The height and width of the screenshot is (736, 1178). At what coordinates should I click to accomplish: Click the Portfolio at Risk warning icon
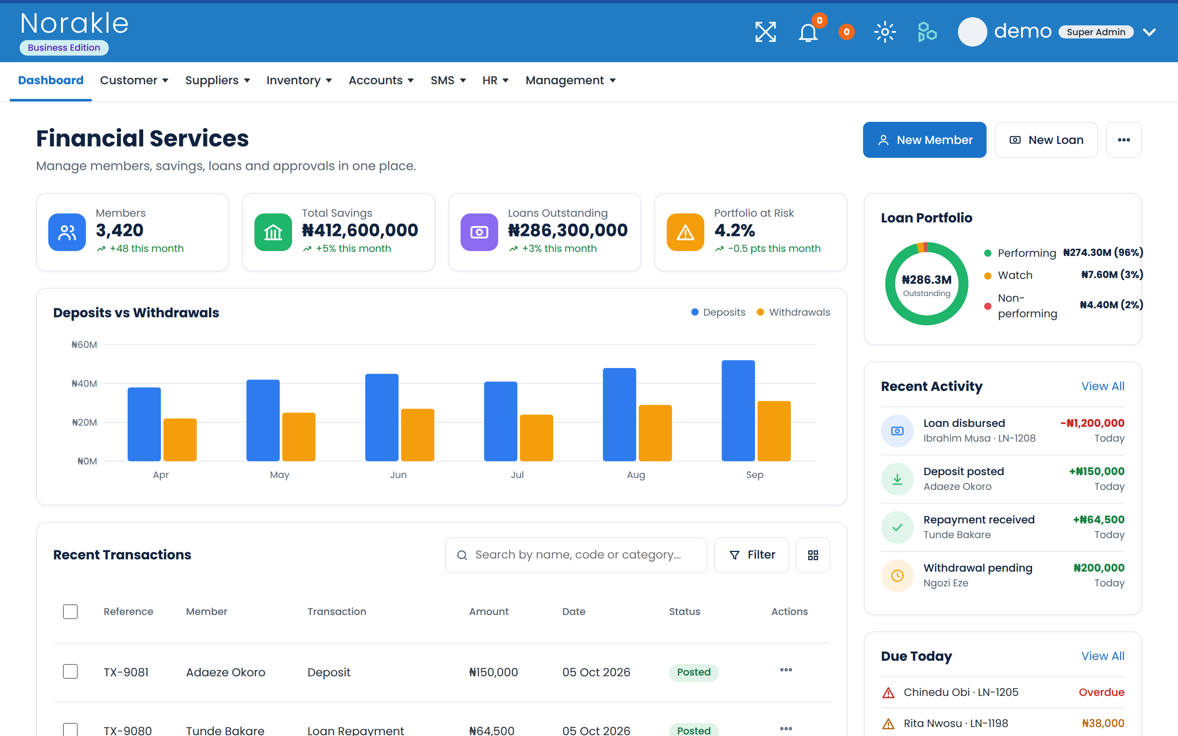686,232
